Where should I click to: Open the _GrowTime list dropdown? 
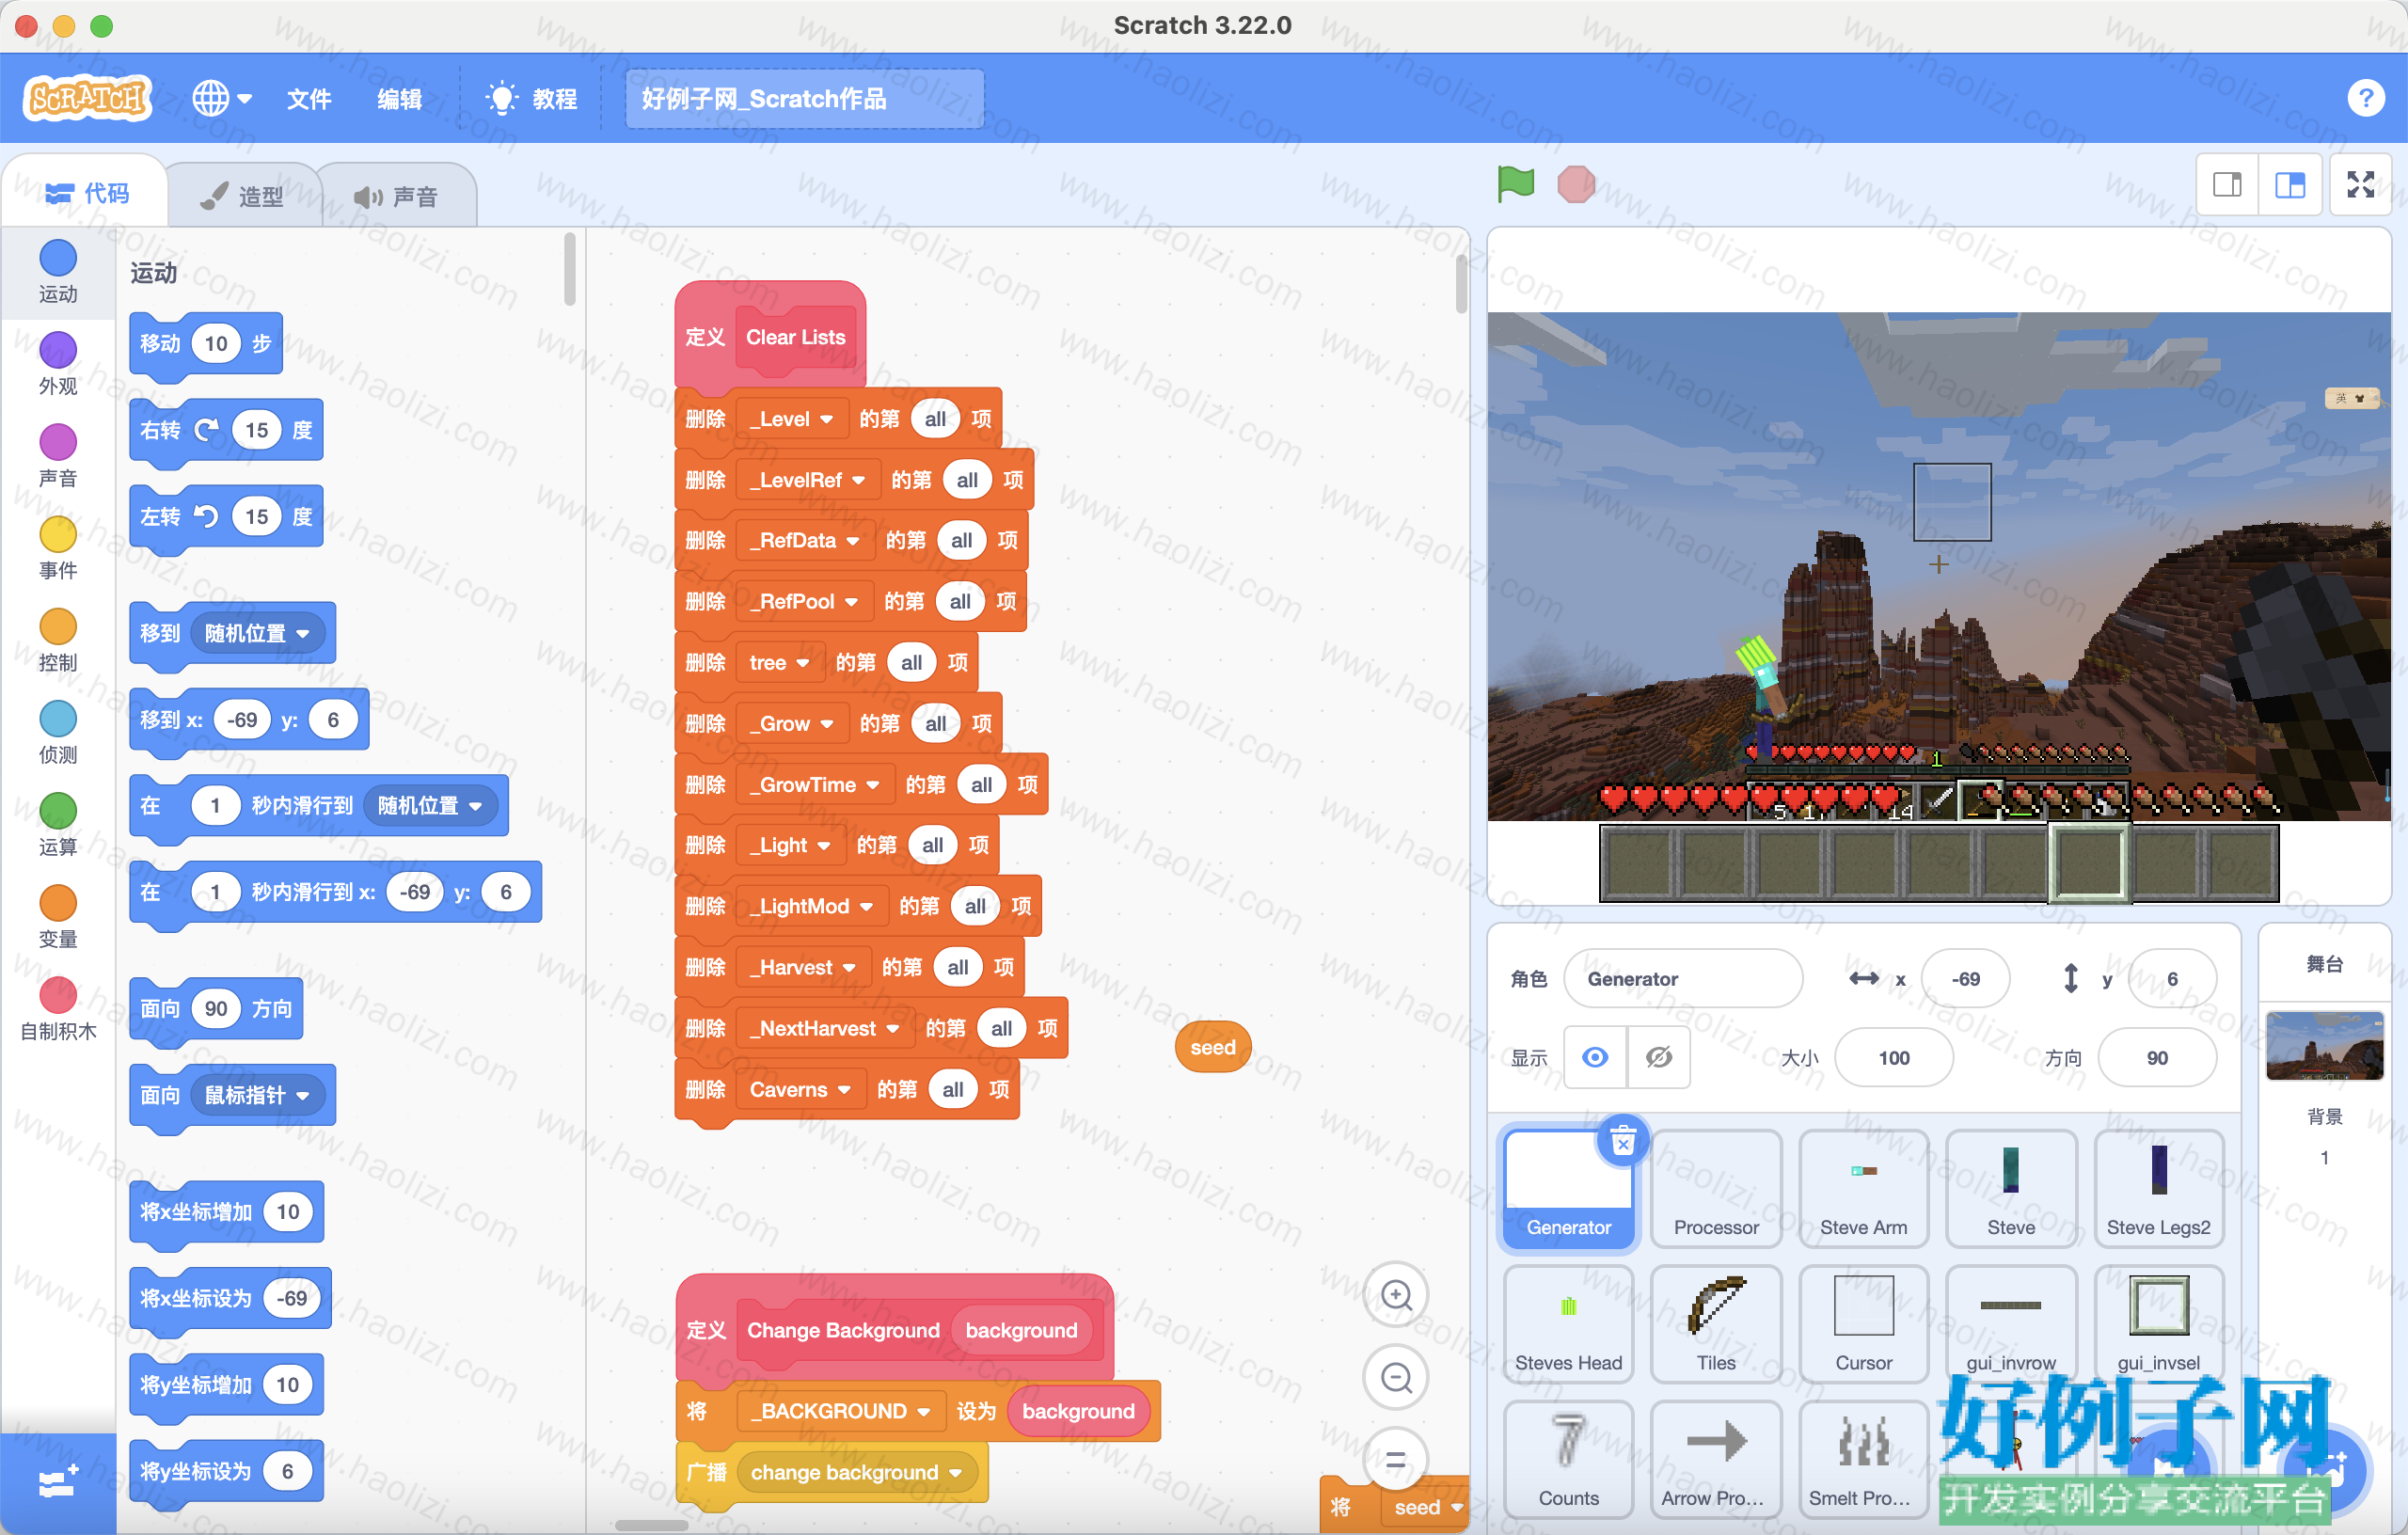coord(815,784)
